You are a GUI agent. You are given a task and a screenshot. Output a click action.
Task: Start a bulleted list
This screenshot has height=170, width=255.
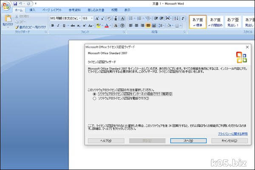click(132, 18)
